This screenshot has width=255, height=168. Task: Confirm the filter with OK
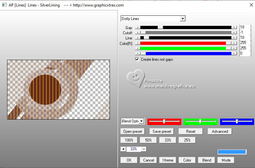tap(129, 160)
